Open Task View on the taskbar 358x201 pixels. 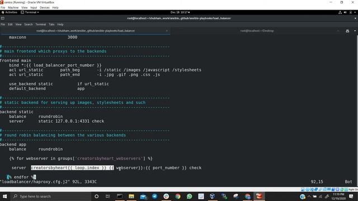(108, 197)
